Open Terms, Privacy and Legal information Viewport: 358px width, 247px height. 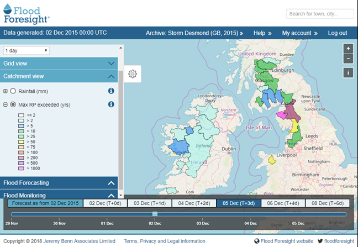click(165, 241)
